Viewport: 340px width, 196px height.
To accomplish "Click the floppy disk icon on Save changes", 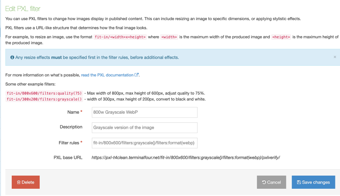I will point(299,182).
